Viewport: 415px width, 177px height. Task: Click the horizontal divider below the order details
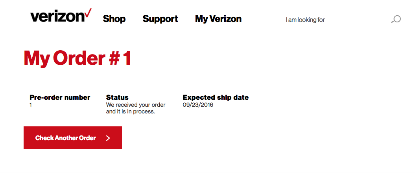click(207, 173)
